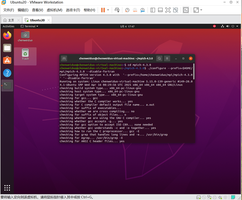This screenshot has height=200, width=242.
Task: Toggle the VMware library sidebar
Action: pyautogui.click(x=153, y=10)
